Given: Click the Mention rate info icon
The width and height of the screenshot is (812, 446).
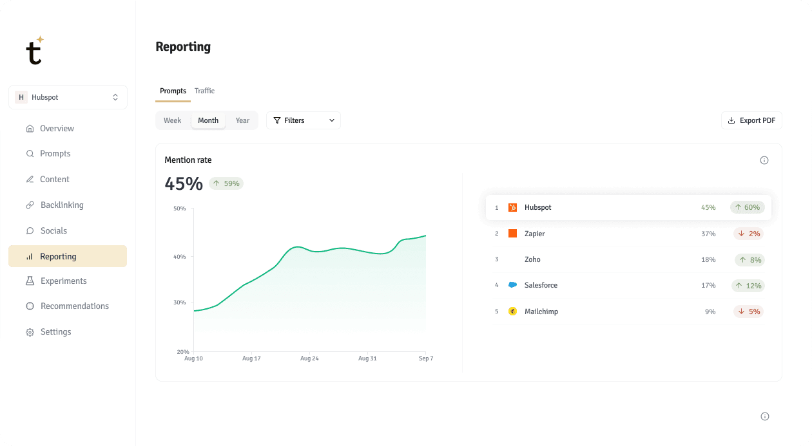Looking at the screenshot, I should (764, 160).
